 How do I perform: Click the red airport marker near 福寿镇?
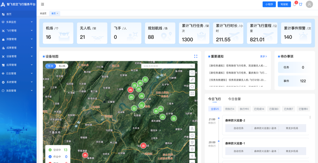(85, 155)
